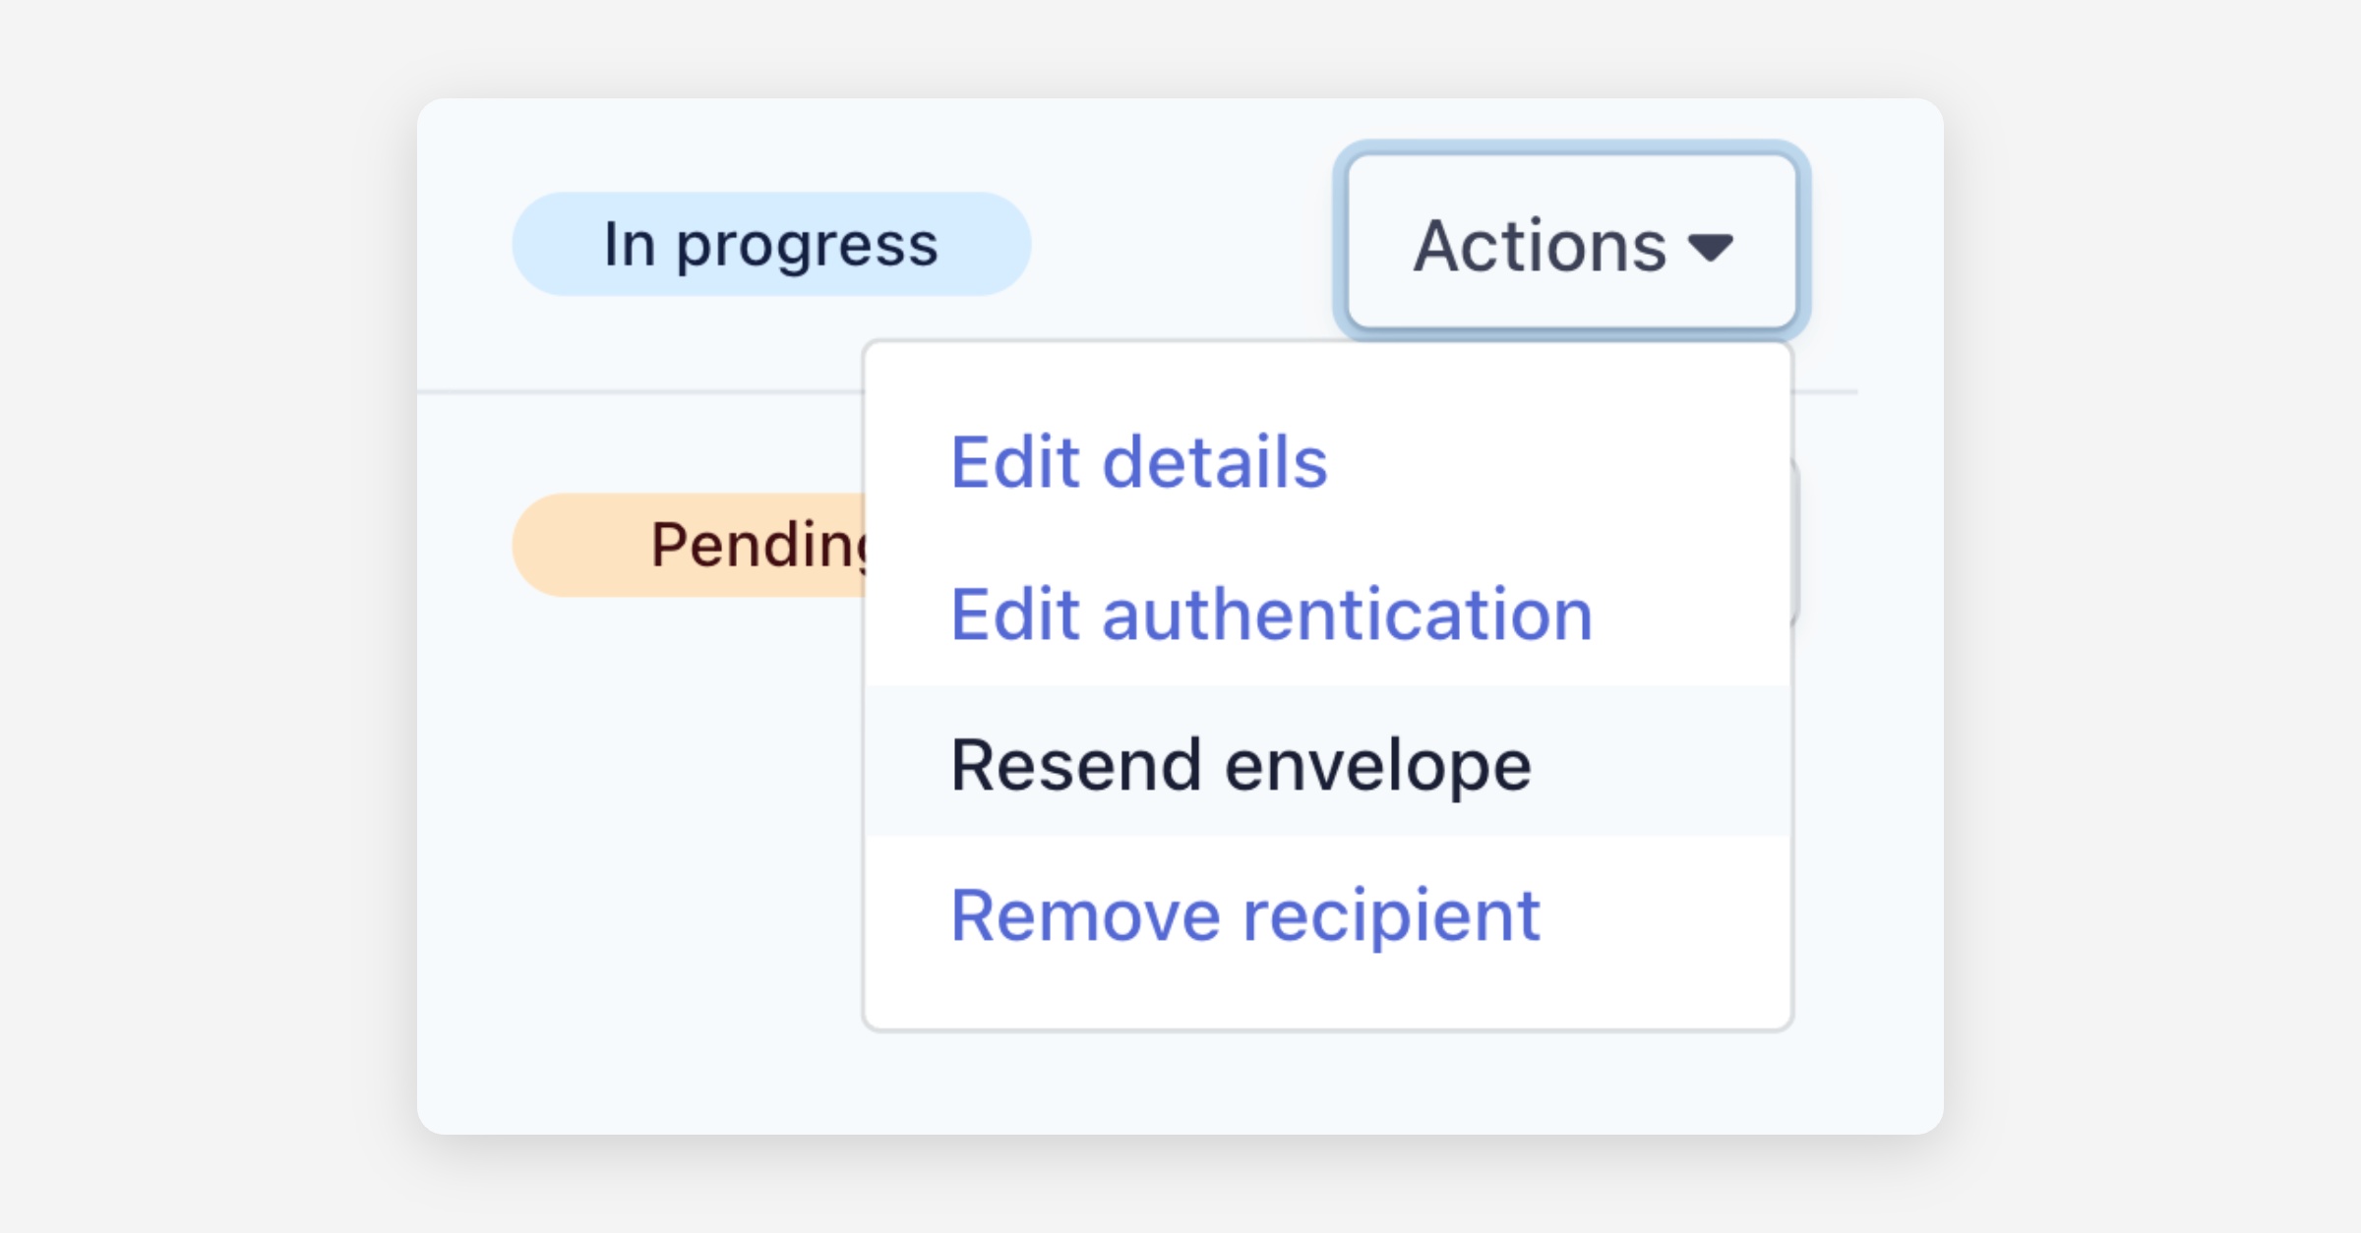Pick Remove recipient from the list

1244,915
